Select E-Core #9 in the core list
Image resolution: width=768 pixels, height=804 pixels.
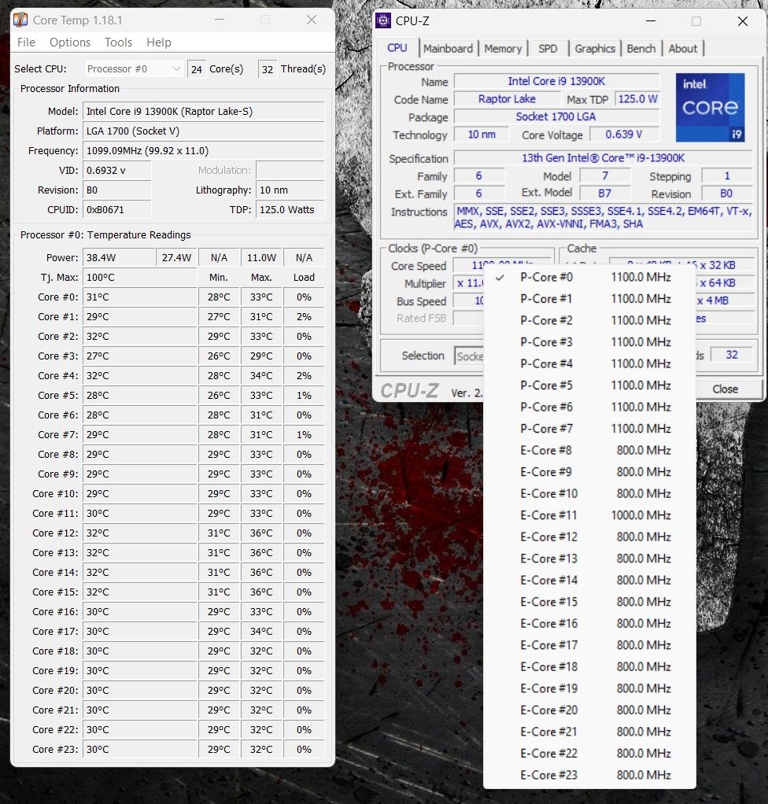click(x=589, y=472)
